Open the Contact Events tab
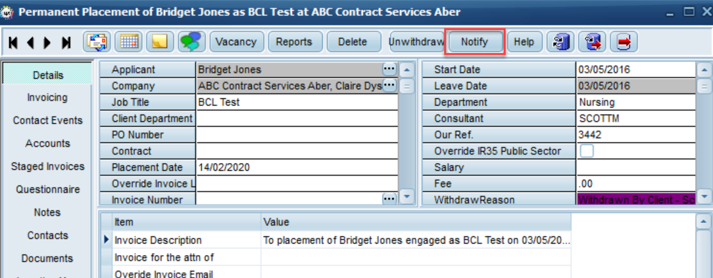Screen dimensions: 713x278 (x=48, y=120)
